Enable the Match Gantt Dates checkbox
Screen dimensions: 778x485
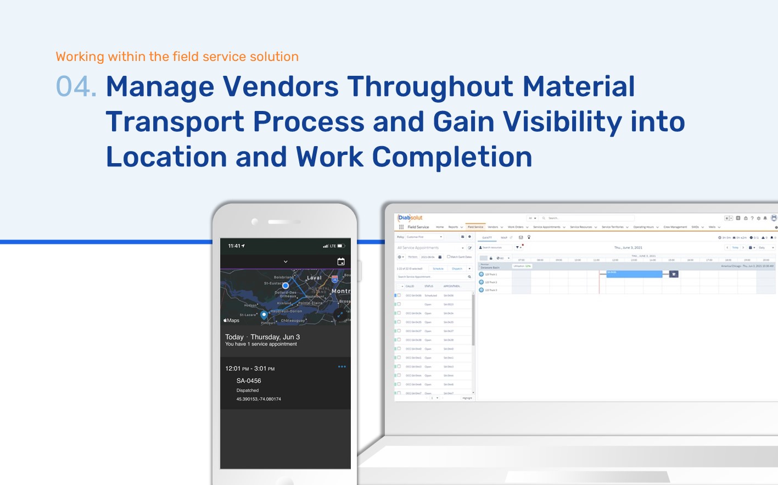(x=449, y=257)
